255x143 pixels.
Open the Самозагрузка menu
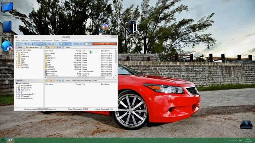point(35,40)
